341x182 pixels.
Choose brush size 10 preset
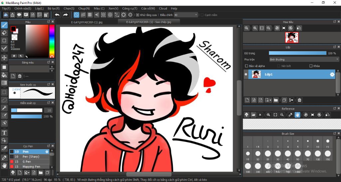[x=318, y=143]
